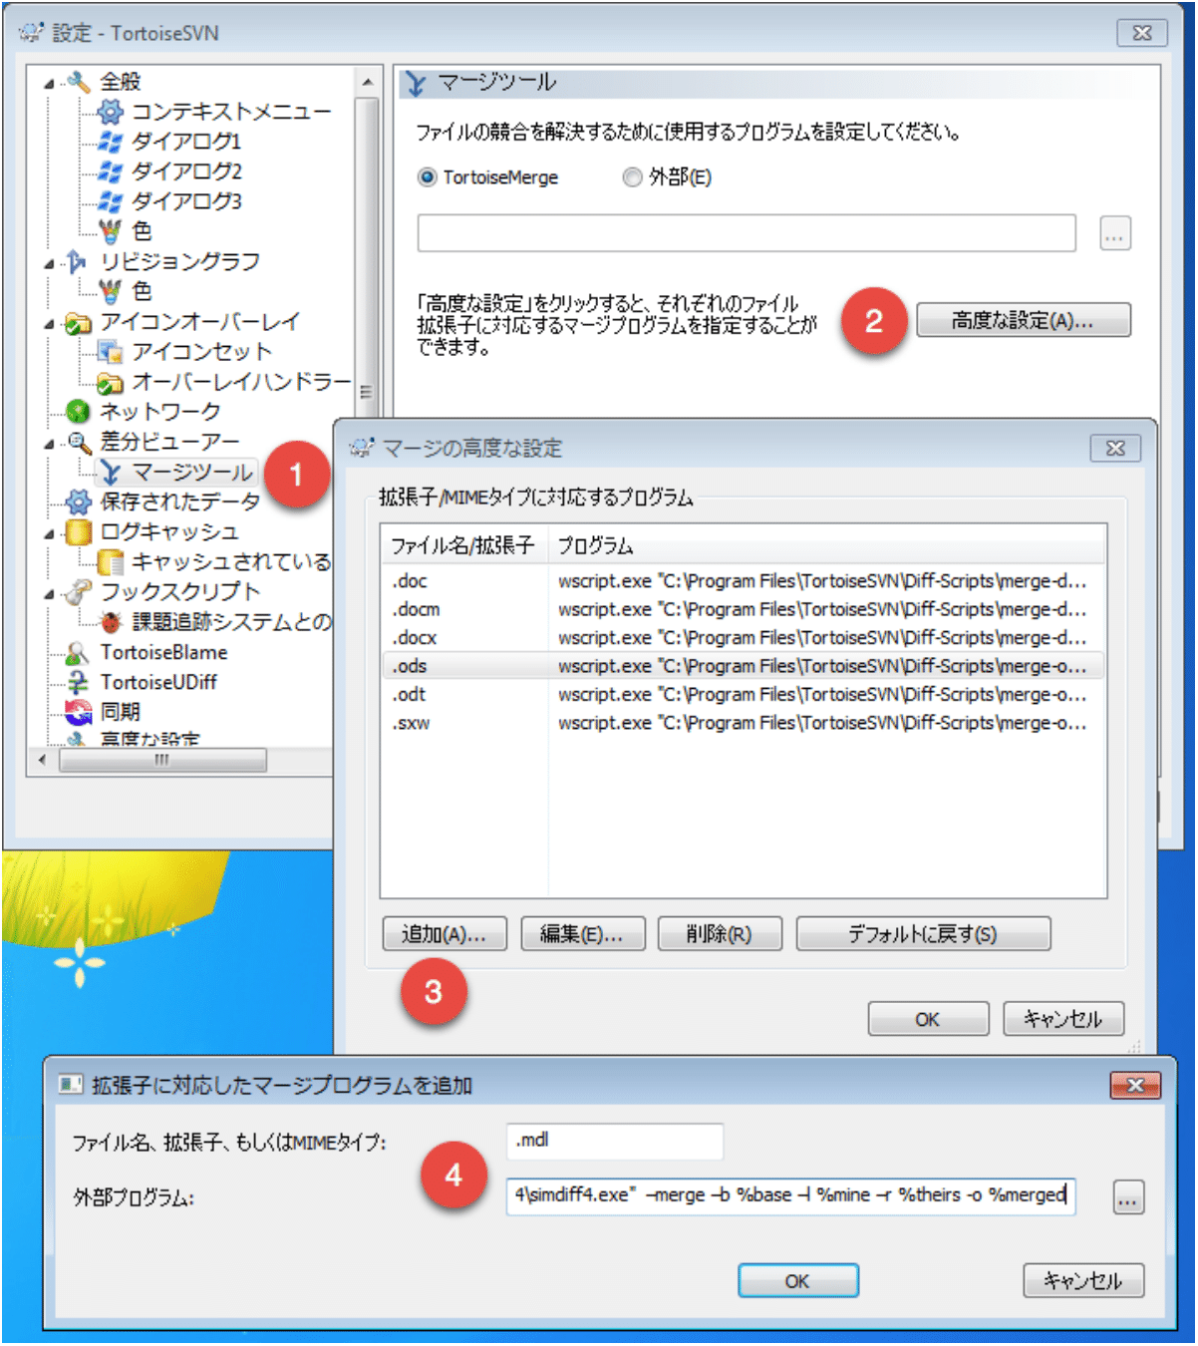Select the .ods row in the list
The width and height of the screenshot is (1198, 1346).
744,666
